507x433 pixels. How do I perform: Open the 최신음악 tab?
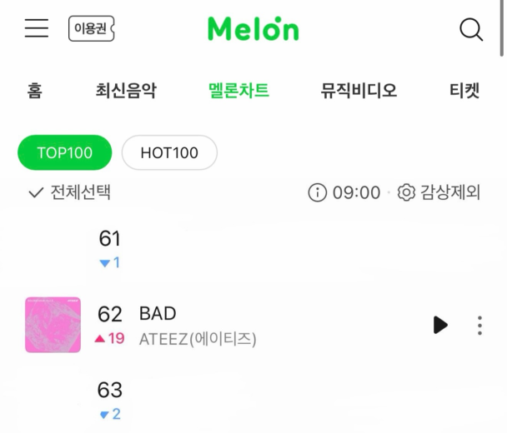[126, 91]
